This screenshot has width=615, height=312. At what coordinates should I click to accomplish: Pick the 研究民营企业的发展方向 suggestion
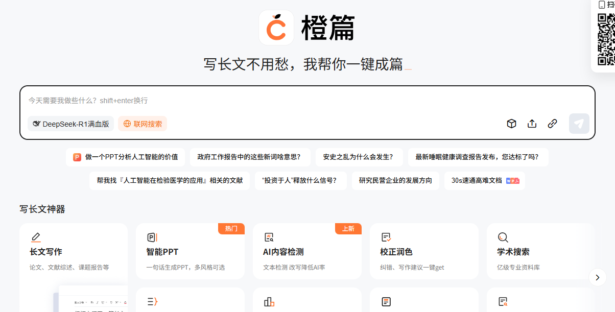pyautogui.click(x=395, y=181)
